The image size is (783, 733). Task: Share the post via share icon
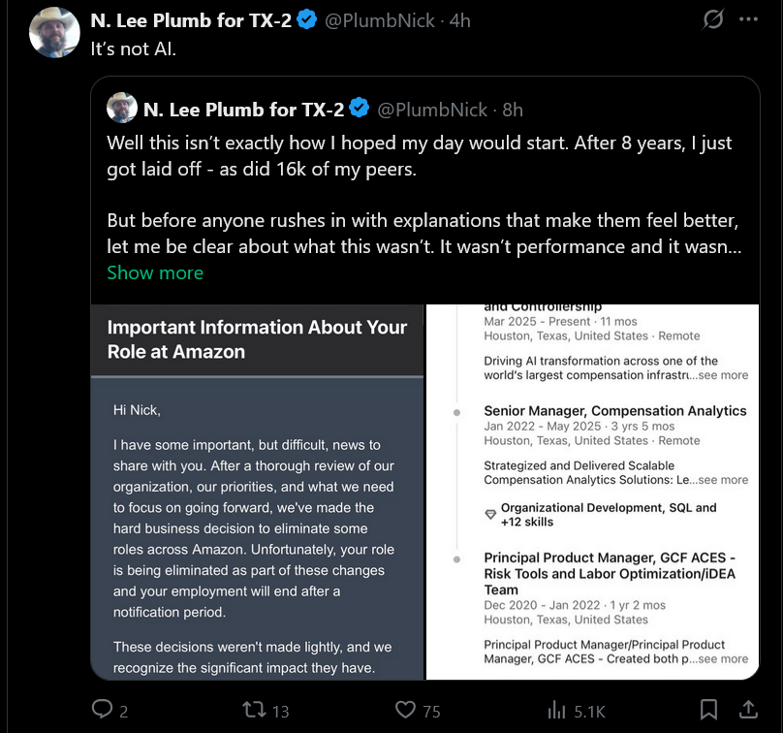(747, 710)
